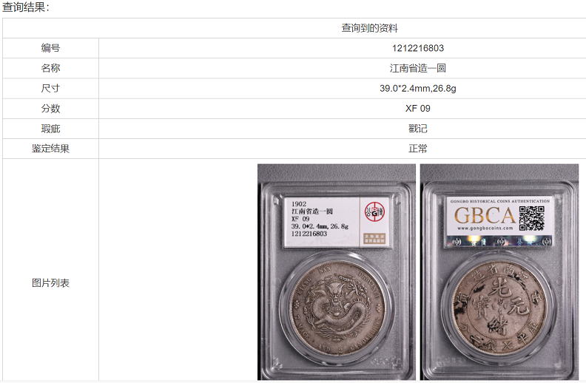Viewport: 586px width, 383px height.
Task: Click the 查询到的资料 table header
Action: 369,28
